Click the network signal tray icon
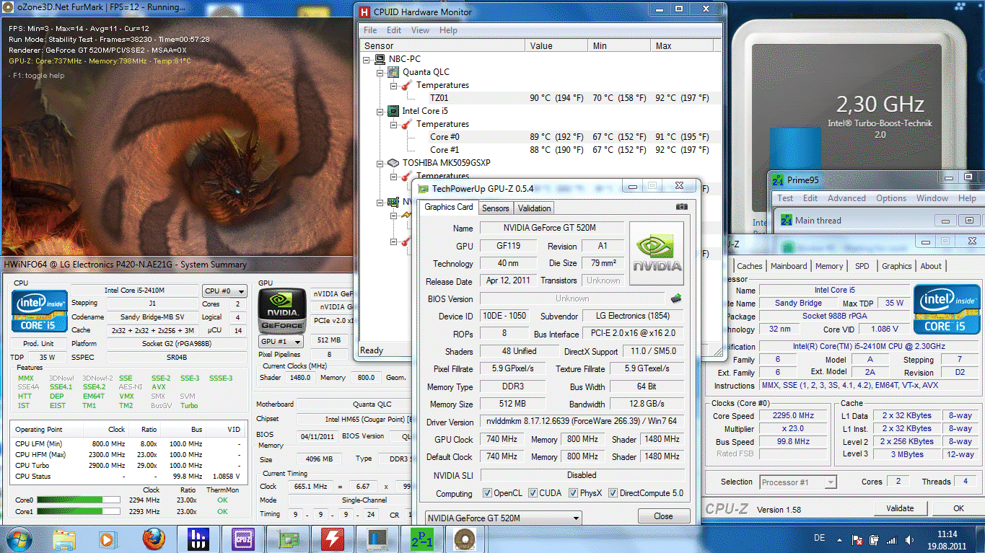The image size is (985, 553). tap(892, 539)
